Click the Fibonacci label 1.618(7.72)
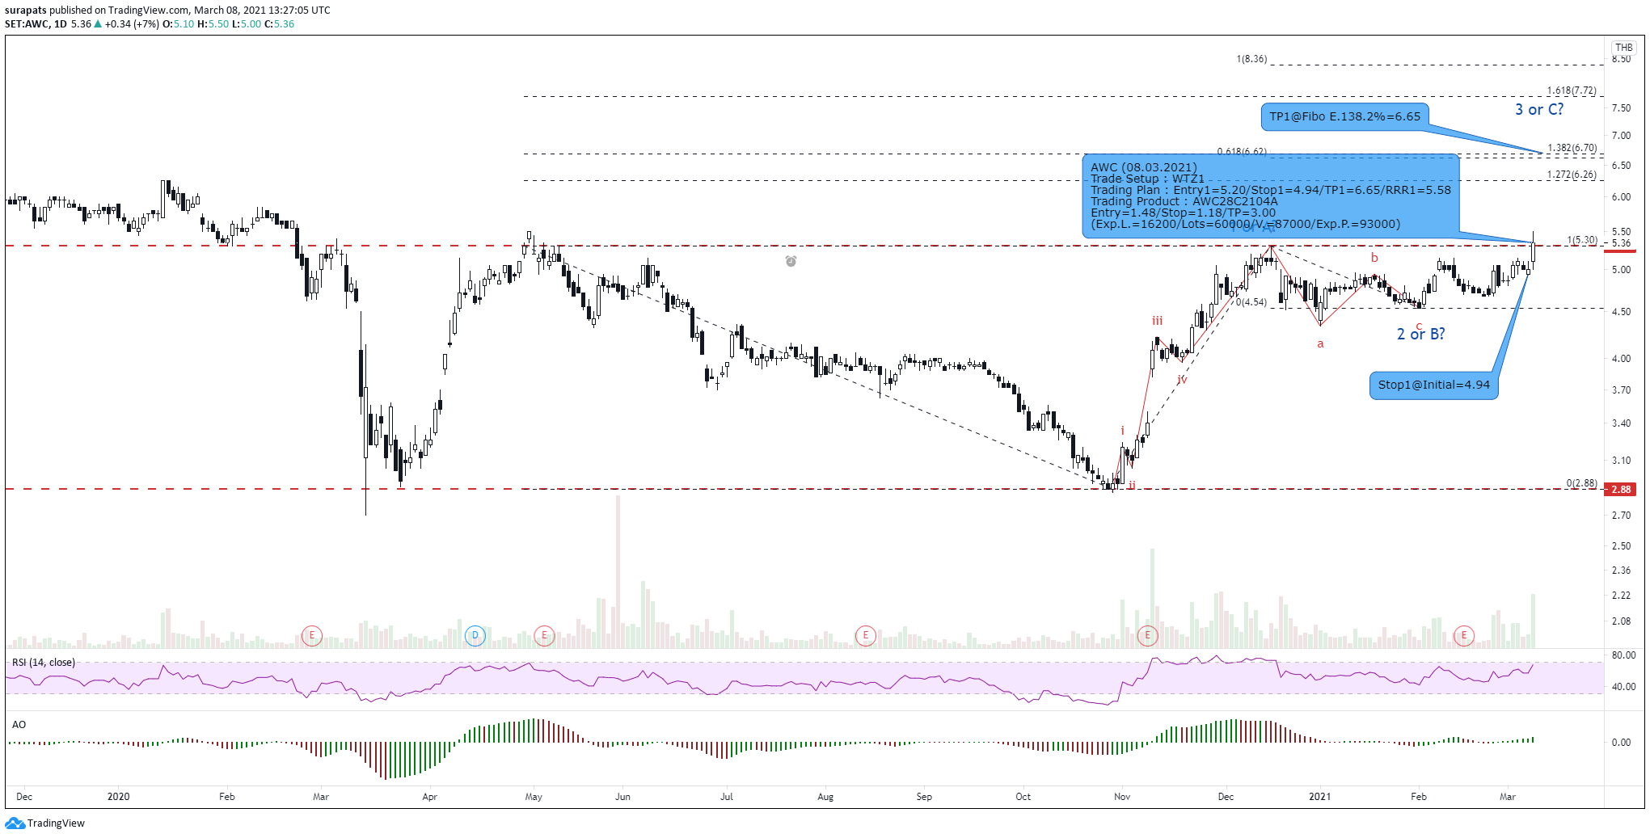The image size is (1650, 838). click(1572, 91)
